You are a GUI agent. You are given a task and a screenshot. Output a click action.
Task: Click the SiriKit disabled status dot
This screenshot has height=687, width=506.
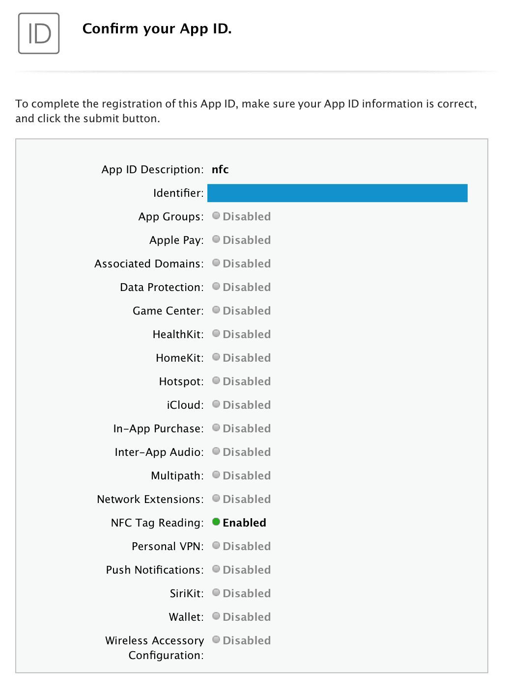216,592
